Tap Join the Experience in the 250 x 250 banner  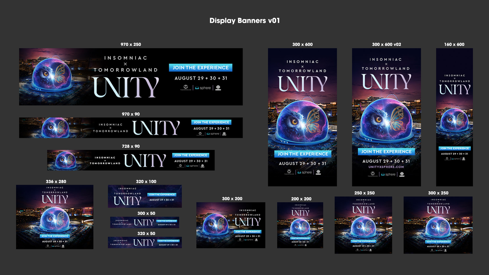pyautogui.click(x=363, y=241)
